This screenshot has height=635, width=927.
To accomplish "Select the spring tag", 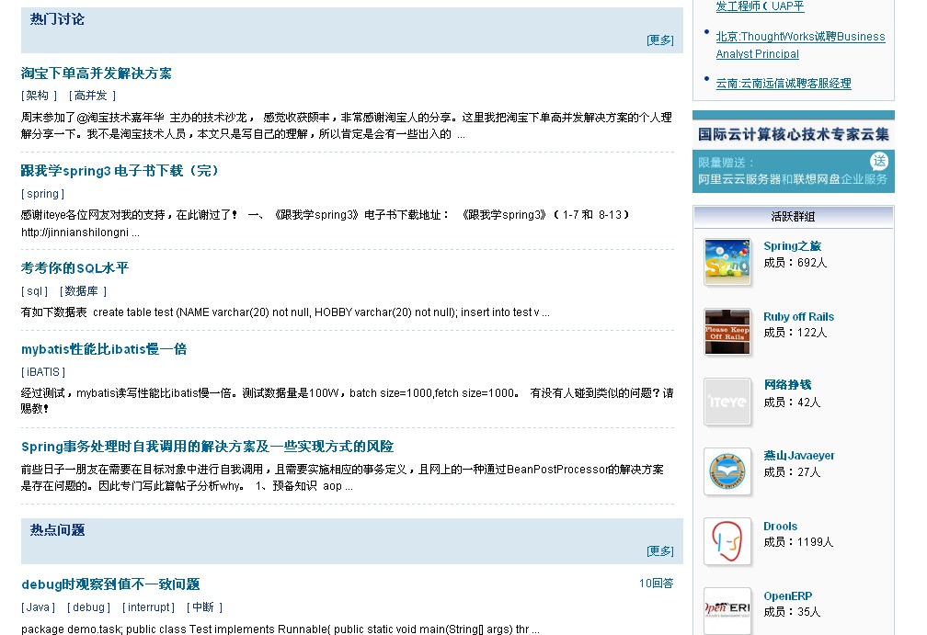I will tap(42, 194).
